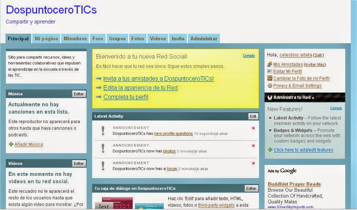Close the yellow welcome box via Cerrado
The height and width of the screenshot is (210, 357).
coord(249,56)
